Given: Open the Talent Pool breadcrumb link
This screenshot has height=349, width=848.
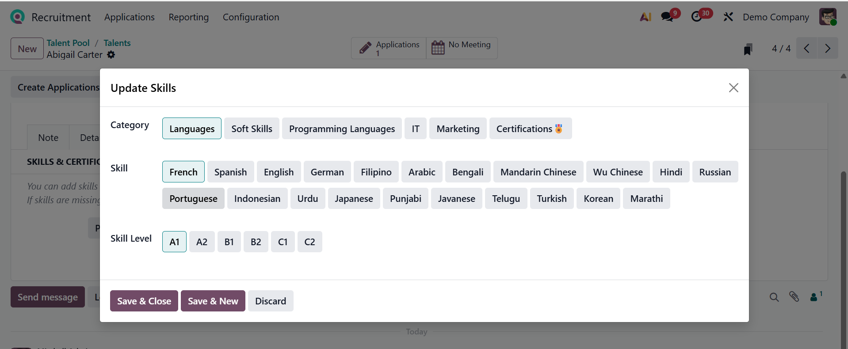Looking at the screenshot, I should [x=68, y=43].
